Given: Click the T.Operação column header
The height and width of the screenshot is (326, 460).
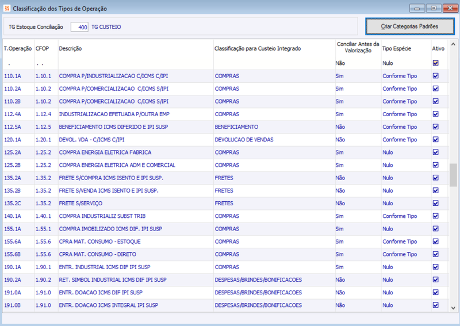Looking at the screenshot, I should tap(18, 48).
